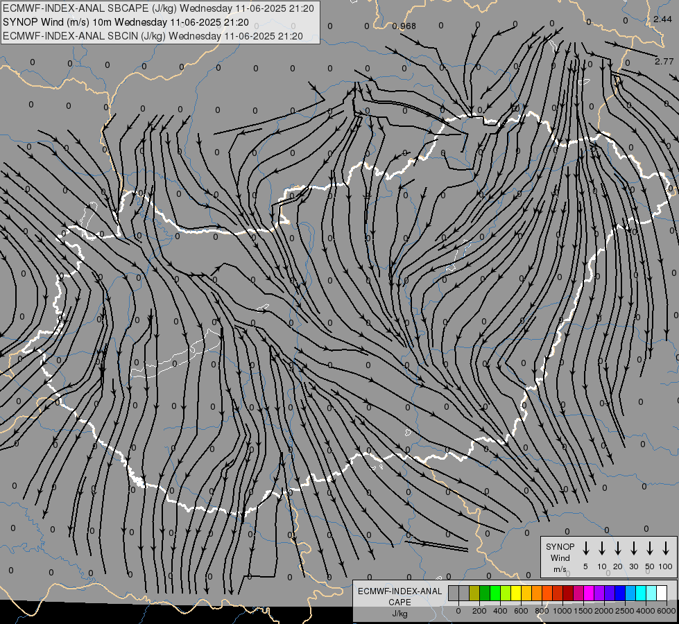
Task: Select the indigo swatch right of 2000 tick
Action: pos(609,593)
